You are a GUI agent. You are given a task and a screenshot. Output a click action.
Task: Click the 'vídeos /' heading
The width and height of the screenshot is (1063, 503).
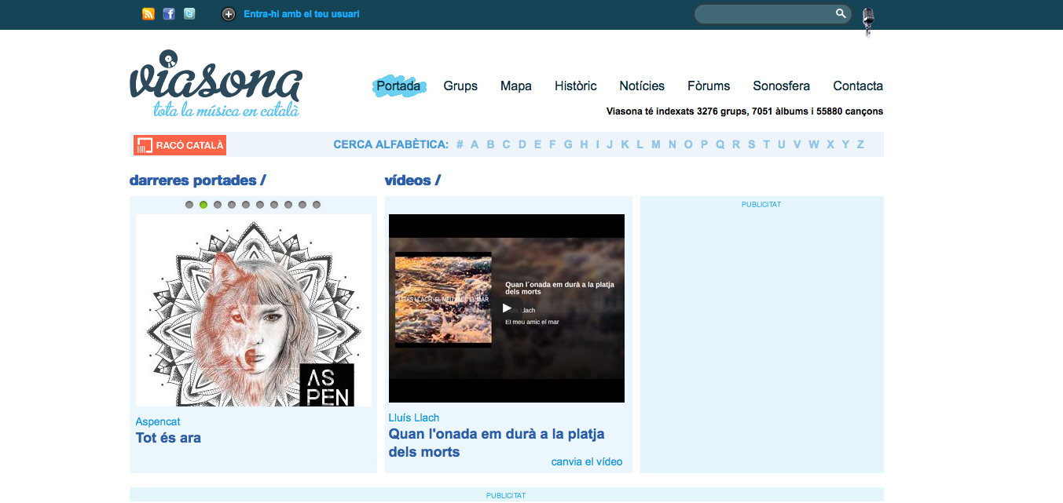412,180
